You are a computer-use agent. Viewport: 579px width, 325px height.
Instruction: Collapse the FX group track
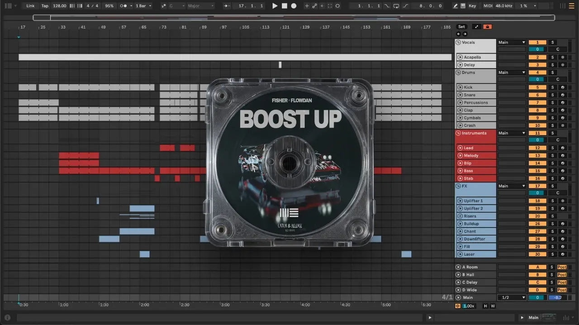[x=458, y=186]
